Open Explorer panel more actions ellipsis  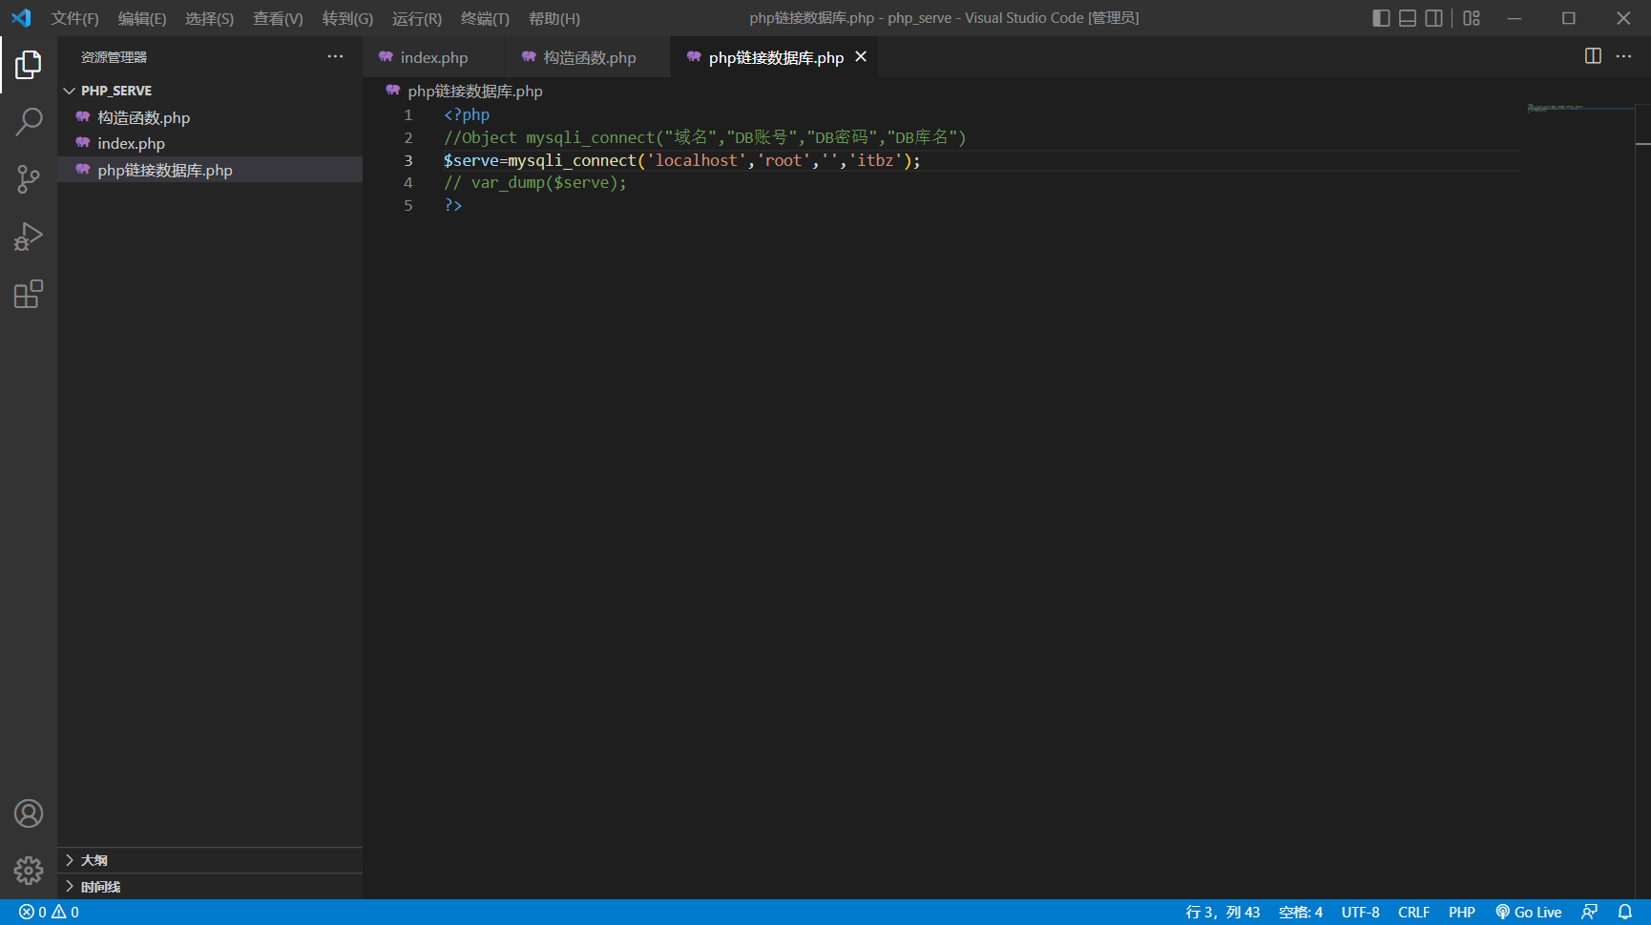pyautogui.click(x=335, y=57)
